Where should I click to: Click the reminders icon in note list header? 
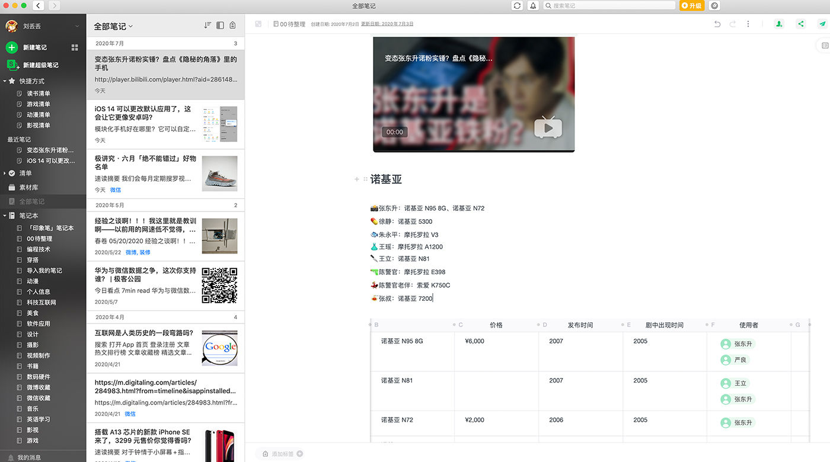pos(232,25)
